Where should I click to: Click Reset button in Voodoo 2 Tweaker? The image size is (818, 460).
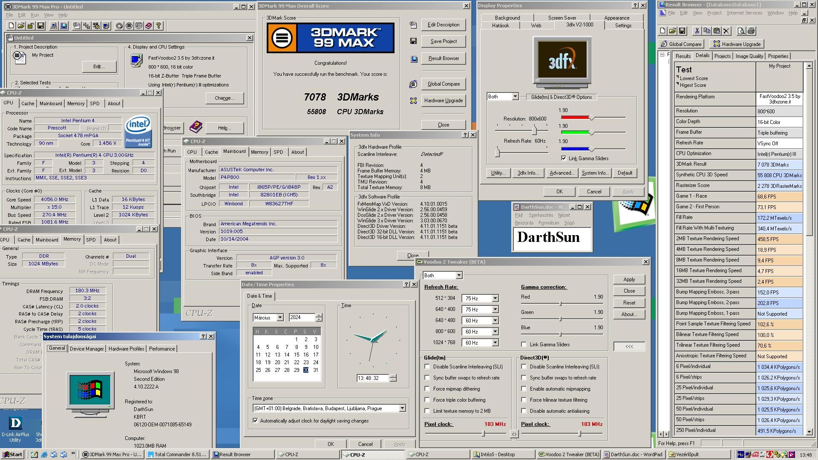point(629,303)
